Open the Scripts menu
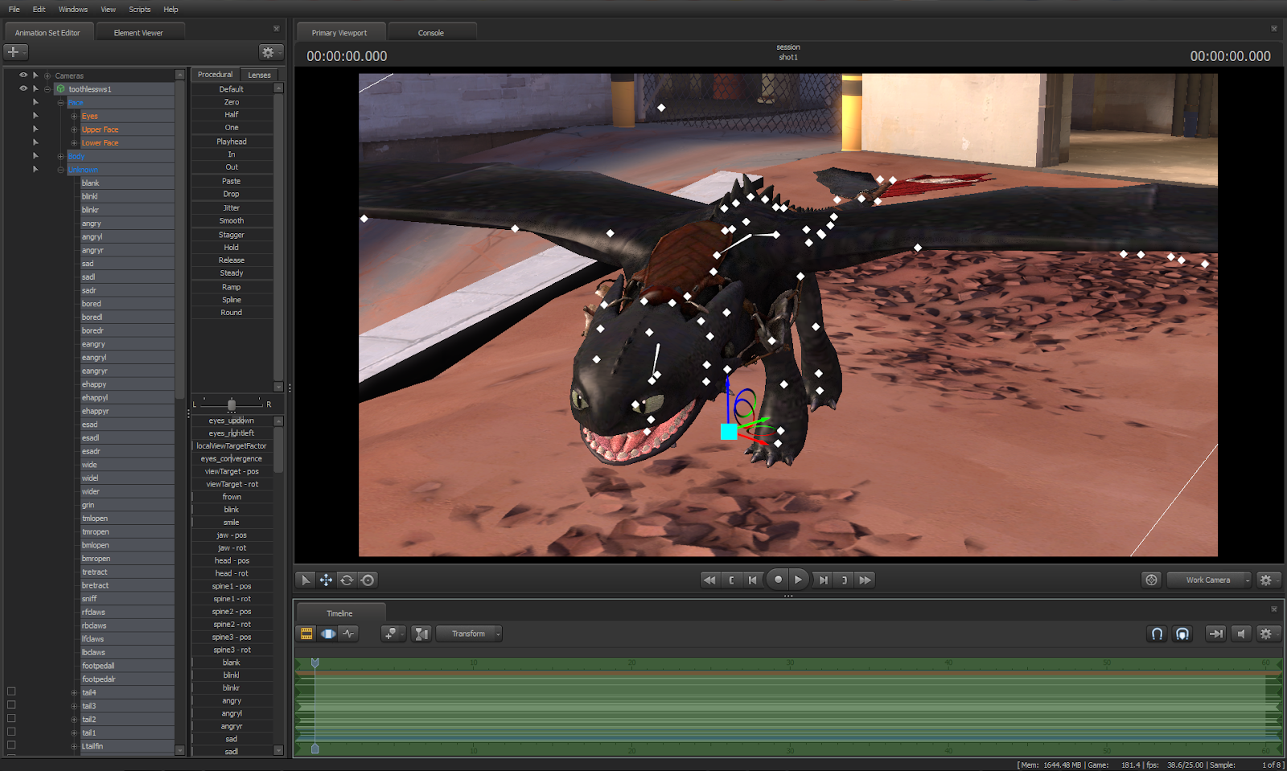1287x771 pixels. tap(139, 9)
